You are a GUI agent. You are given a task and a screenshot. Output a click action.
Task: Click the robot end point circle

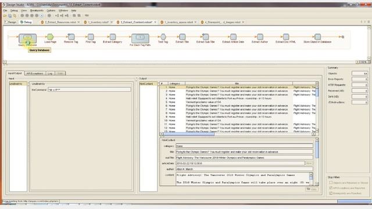point(343,37)
